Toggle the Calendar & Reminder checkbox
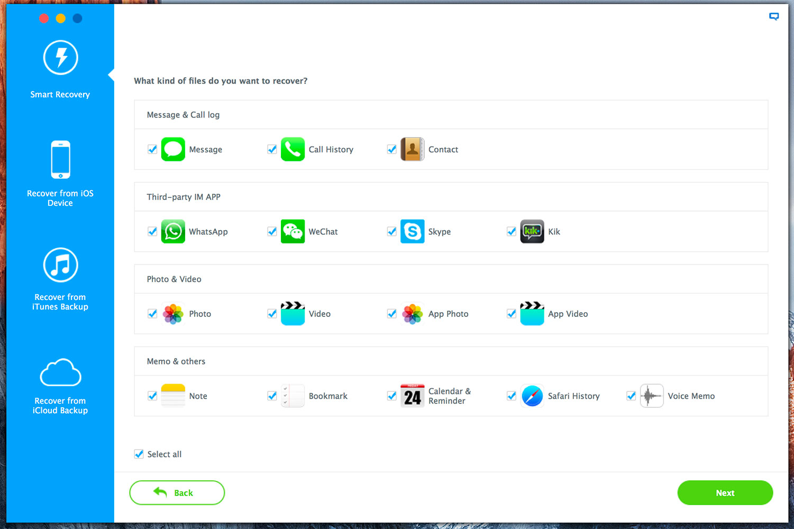 391,396
